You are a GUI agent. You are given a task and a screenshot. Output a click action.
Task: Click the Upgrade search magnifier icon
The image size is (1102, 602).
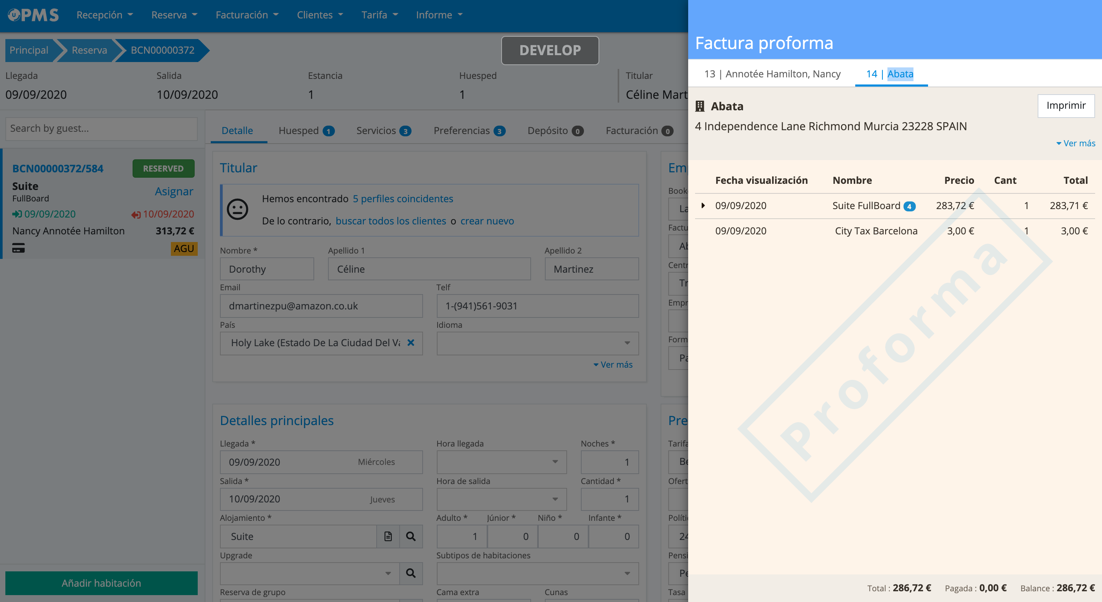(411, 573)
